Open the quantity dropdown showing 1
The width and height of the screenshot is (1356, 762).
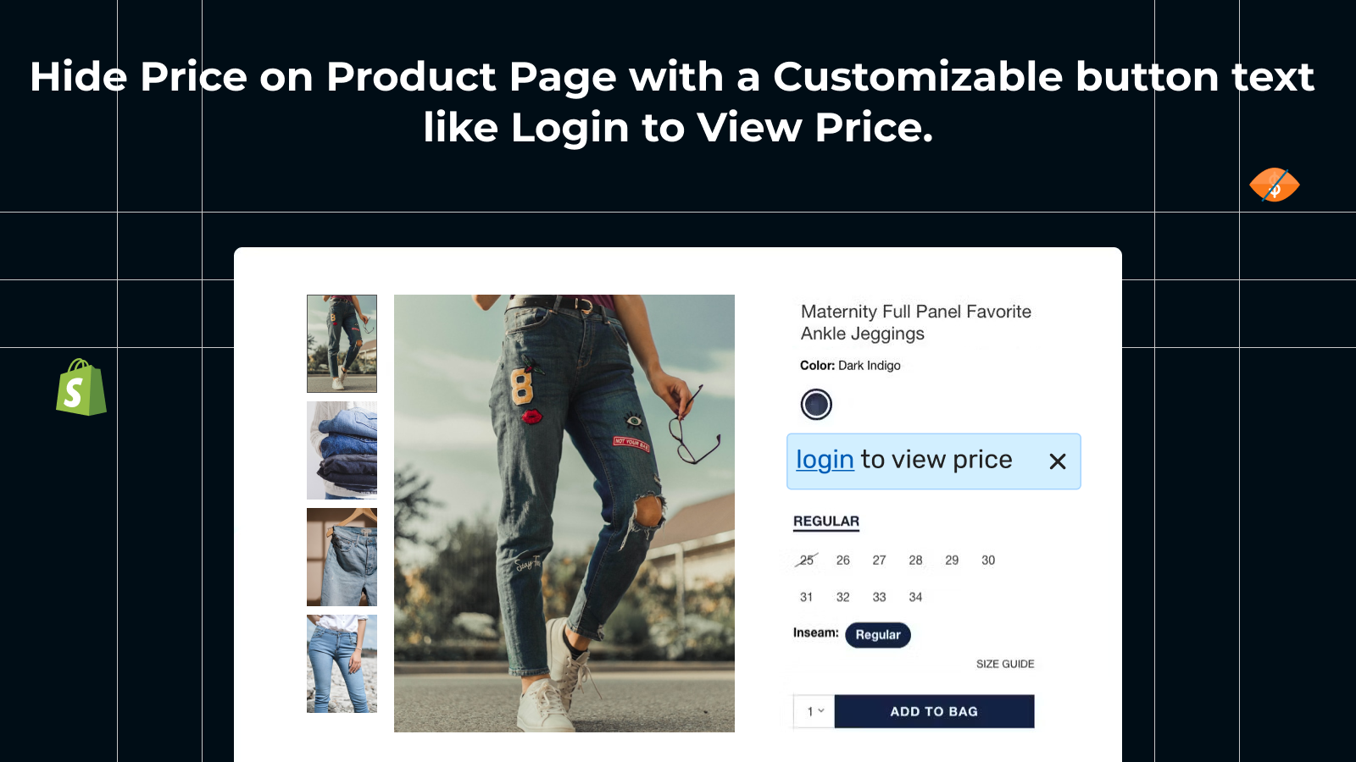pyautogui.click(x=814, y=711)
